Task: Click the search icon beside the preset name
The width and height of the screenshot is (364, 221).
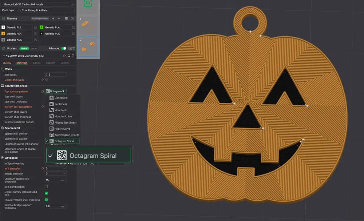Action: pos(73,56)
